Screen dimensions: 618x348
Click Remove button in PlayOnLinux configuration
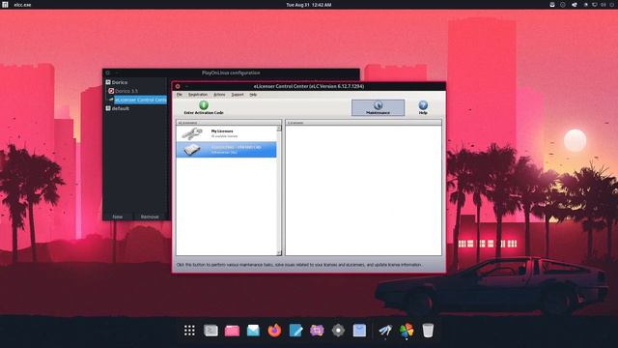150,217
